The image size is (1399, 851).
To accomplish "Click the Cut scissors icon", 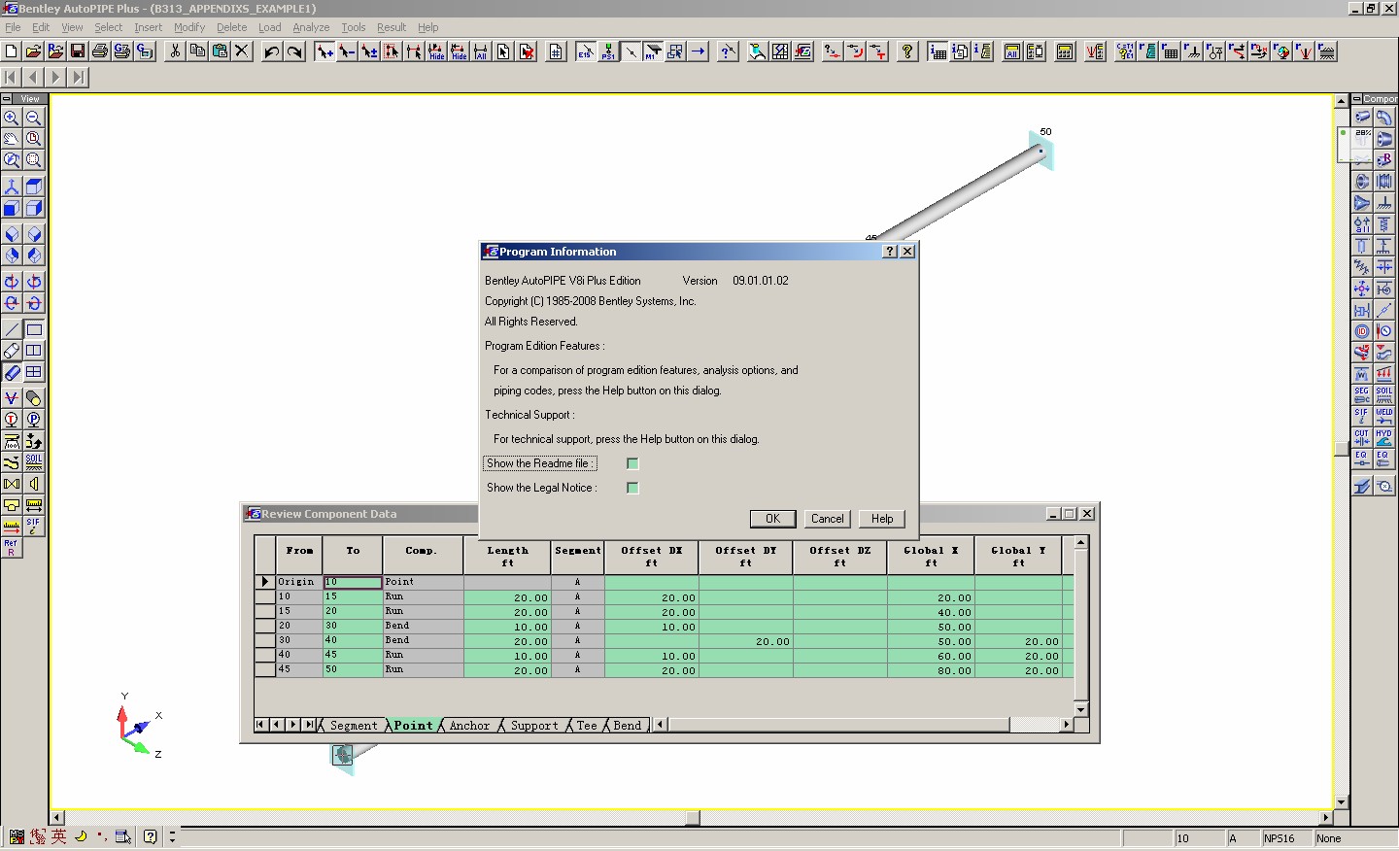I will click(175, 51).
